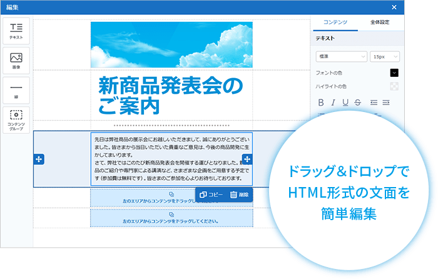Click the right move handle on text block
Image resolution: width=438 pixels, height=279 pixels.
pyautogui.click(x=247, y=159)
